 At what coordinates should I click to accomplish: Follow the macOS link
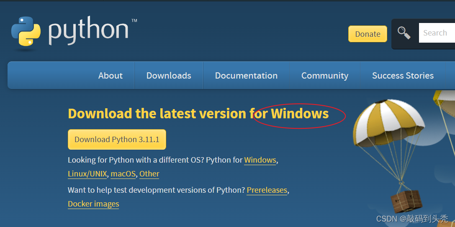point(123,174)
